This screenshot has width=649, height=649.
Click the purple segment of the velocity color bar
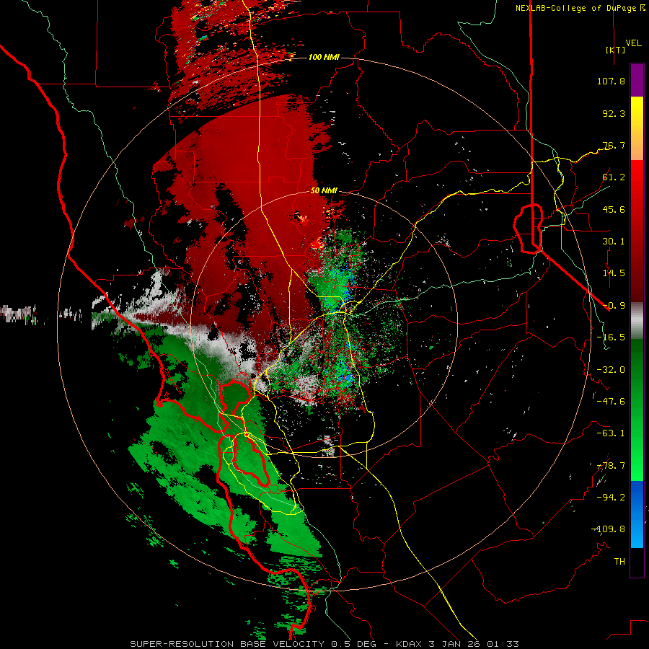637,80
